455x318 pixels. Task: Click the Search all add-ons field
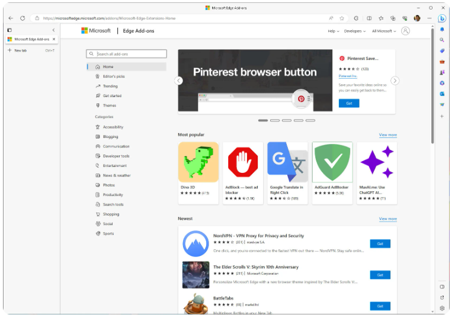tap(127, 54)
